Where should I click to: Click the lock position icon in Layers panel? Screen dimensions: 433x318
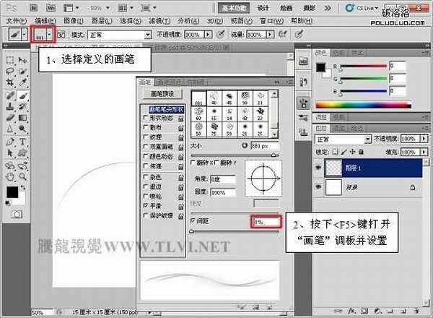pyautogui.click(x=352, y=152)
